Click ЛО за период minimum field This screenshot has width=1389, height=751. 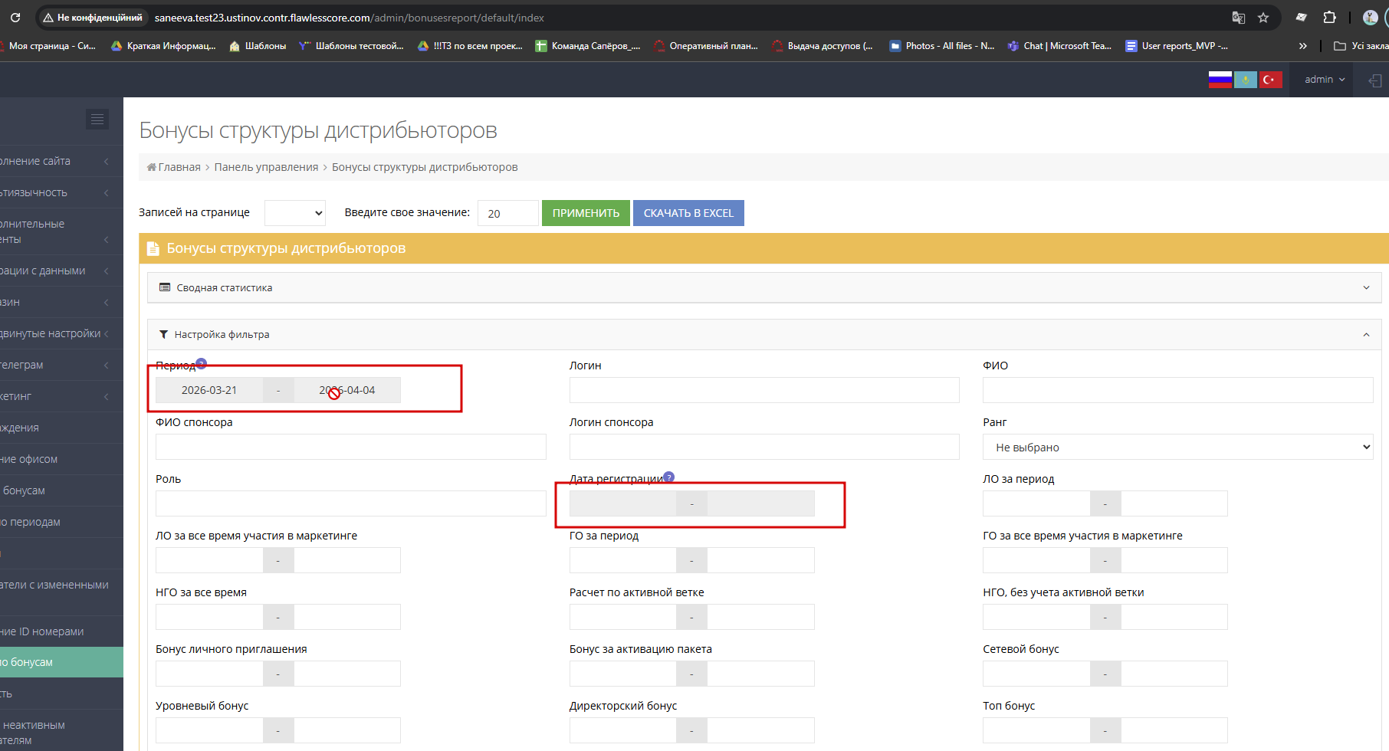click(1036, 503)
